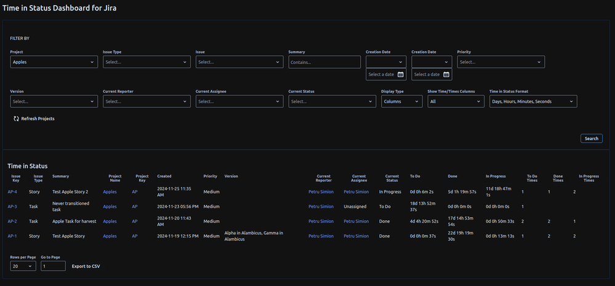The height and width of the screenshot is (286, 615).
Task: Expand the Rows per Page dropdown
Action: (x=23, y=266)
